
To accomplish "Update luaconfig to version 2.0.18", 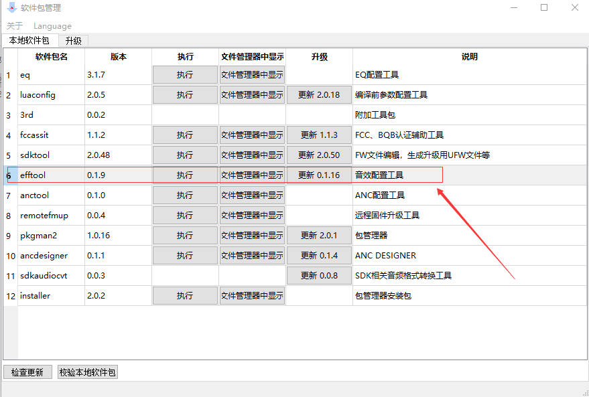I will pos(319,95).
